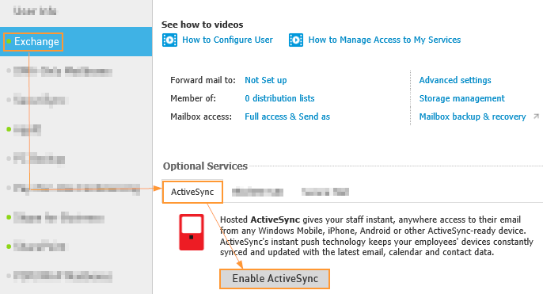Click the video icon beside How to Manage Access

296,40
